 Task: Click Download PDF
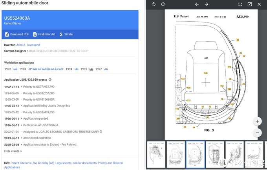pos(17,34)
